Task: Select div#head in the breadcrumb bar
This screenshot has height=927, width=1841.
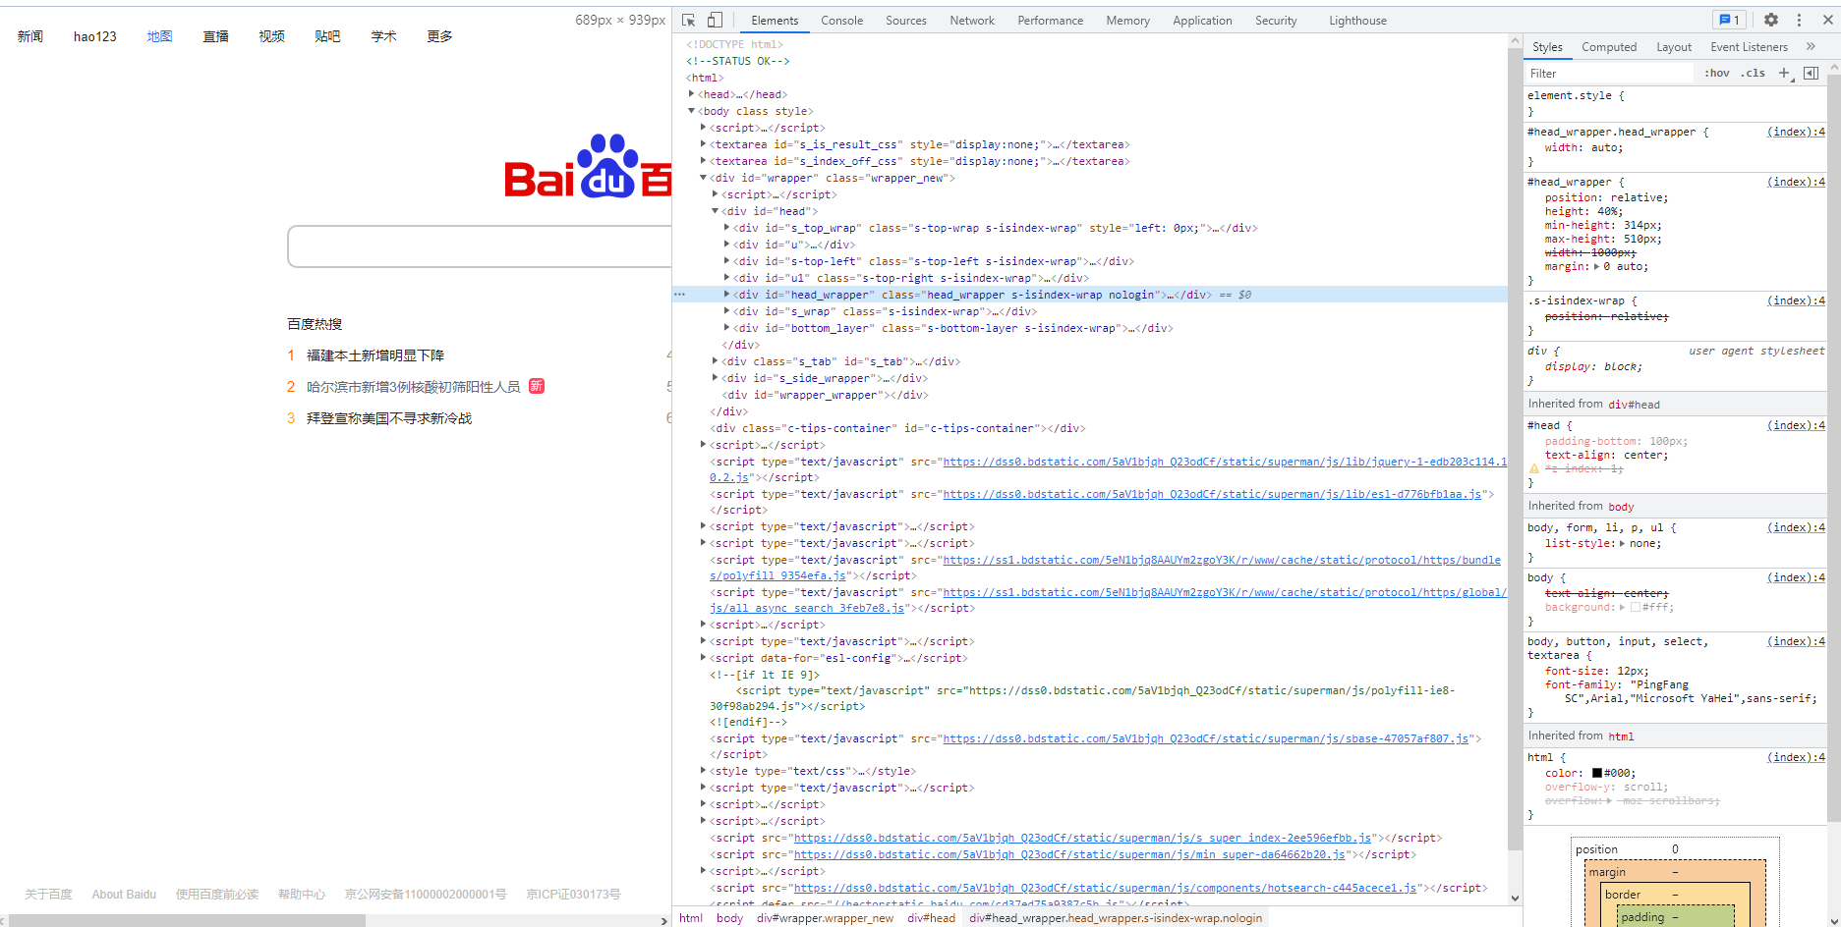Action: (931, 918)
